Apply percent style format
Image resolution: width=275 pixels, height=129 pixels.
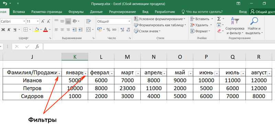pos(108,30)
